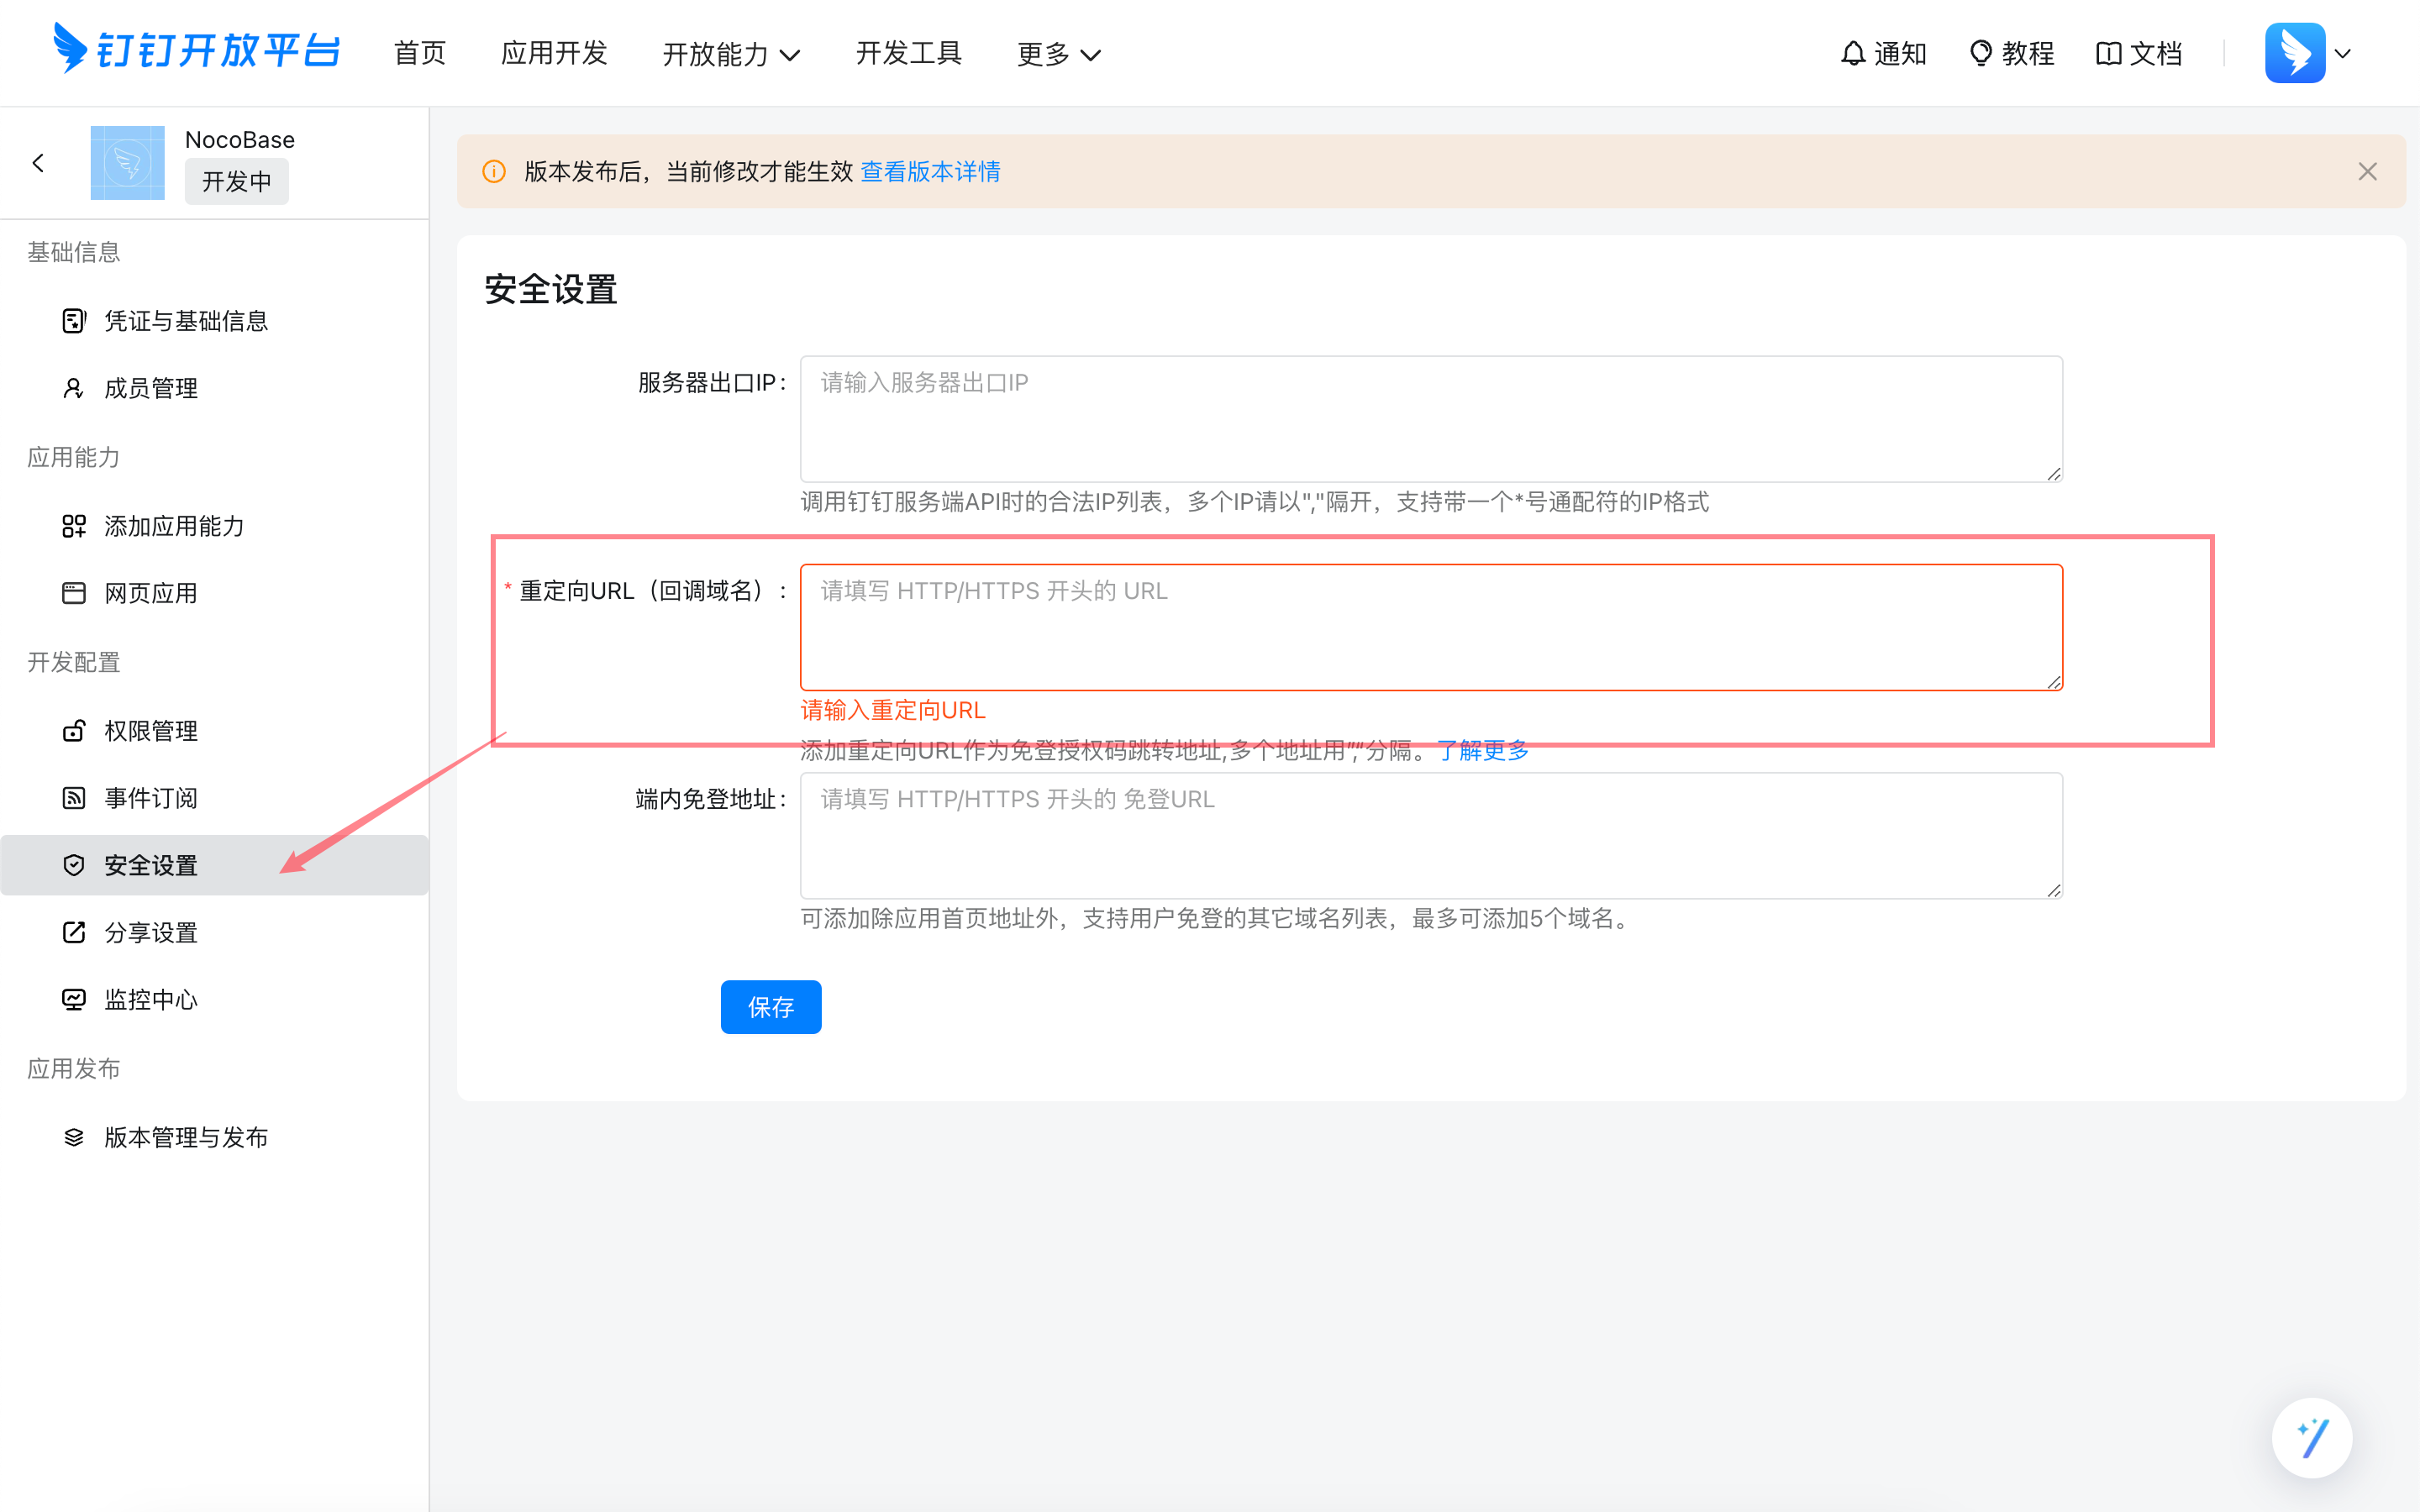
Task: Click the blue 保存 button
Action: click(770, 1007)
